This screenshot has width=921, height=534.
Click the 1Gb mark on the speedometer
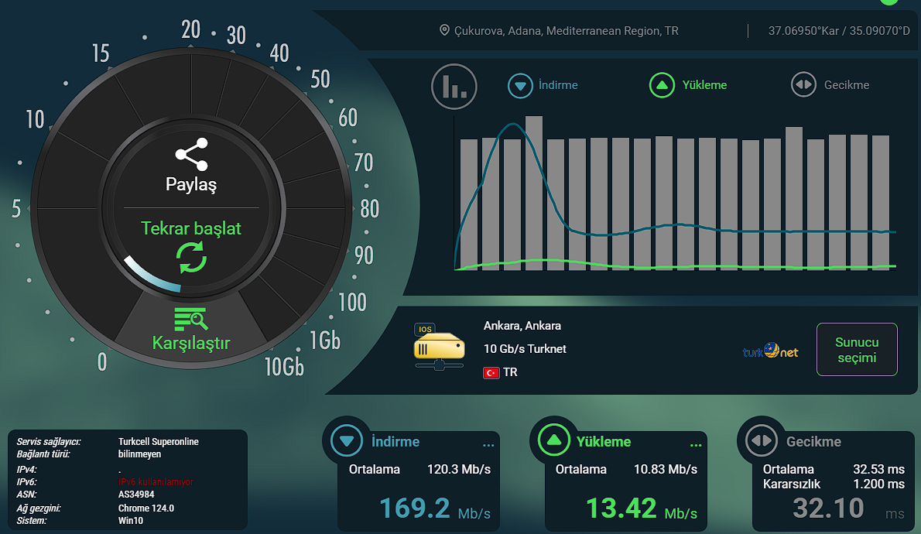tap(325, 341)
